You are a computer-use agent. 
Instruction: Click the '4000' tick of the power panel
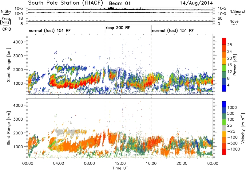[18, 42]
